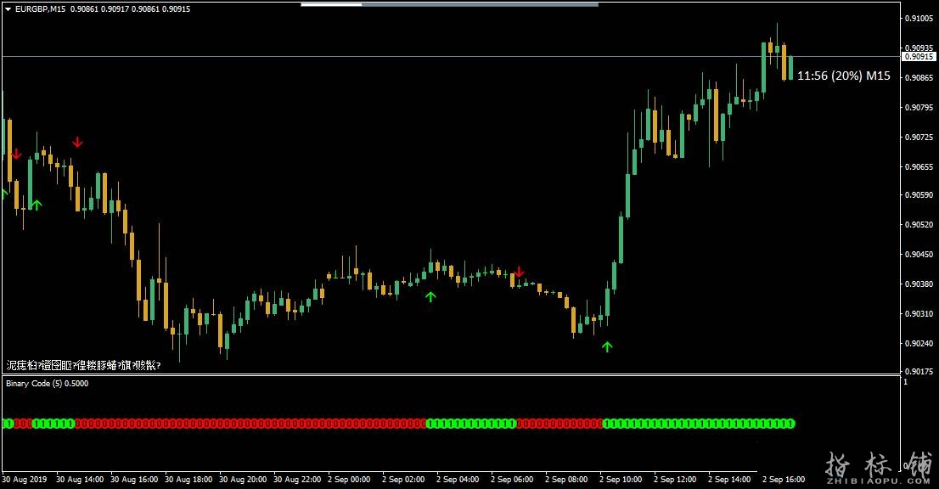Select the most recent candlestick at the current price
Image resolution: width=939 pixels, height=489 pixels.
(790, 67)
